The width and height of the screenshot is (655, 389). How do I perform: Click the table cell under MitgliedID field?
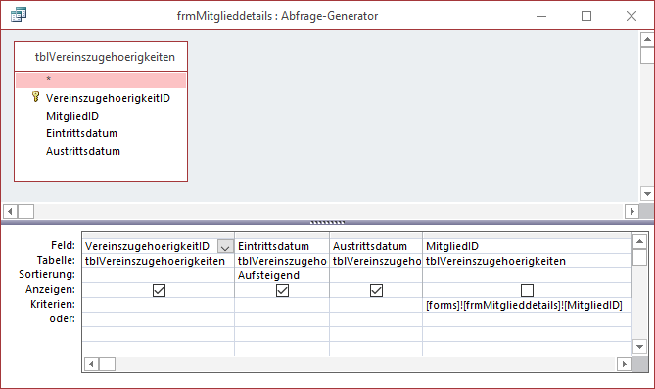tap(527, 261)
